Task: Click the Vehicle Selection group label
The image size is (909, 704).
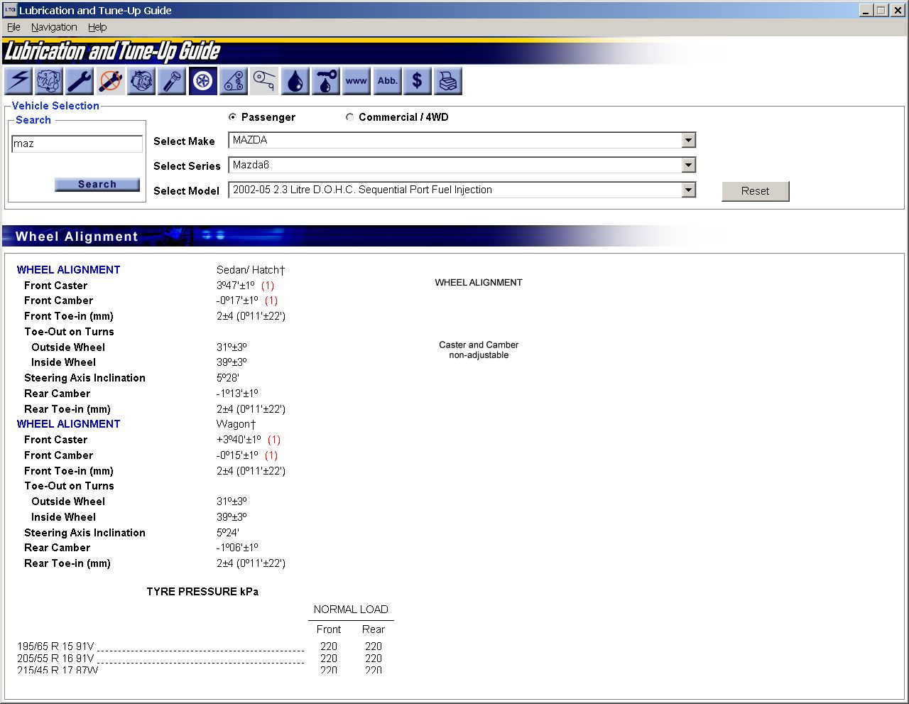Action: point(55,106)
